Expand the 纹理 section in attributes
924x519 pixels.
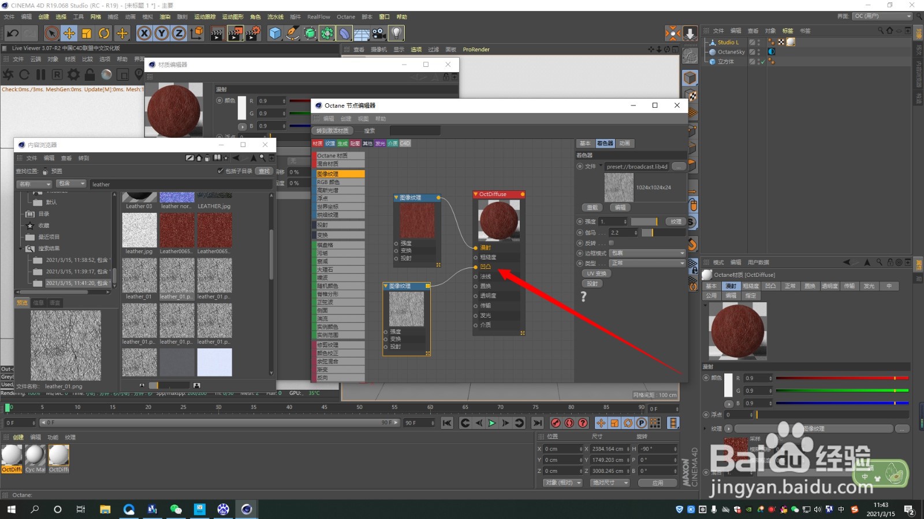705,428
